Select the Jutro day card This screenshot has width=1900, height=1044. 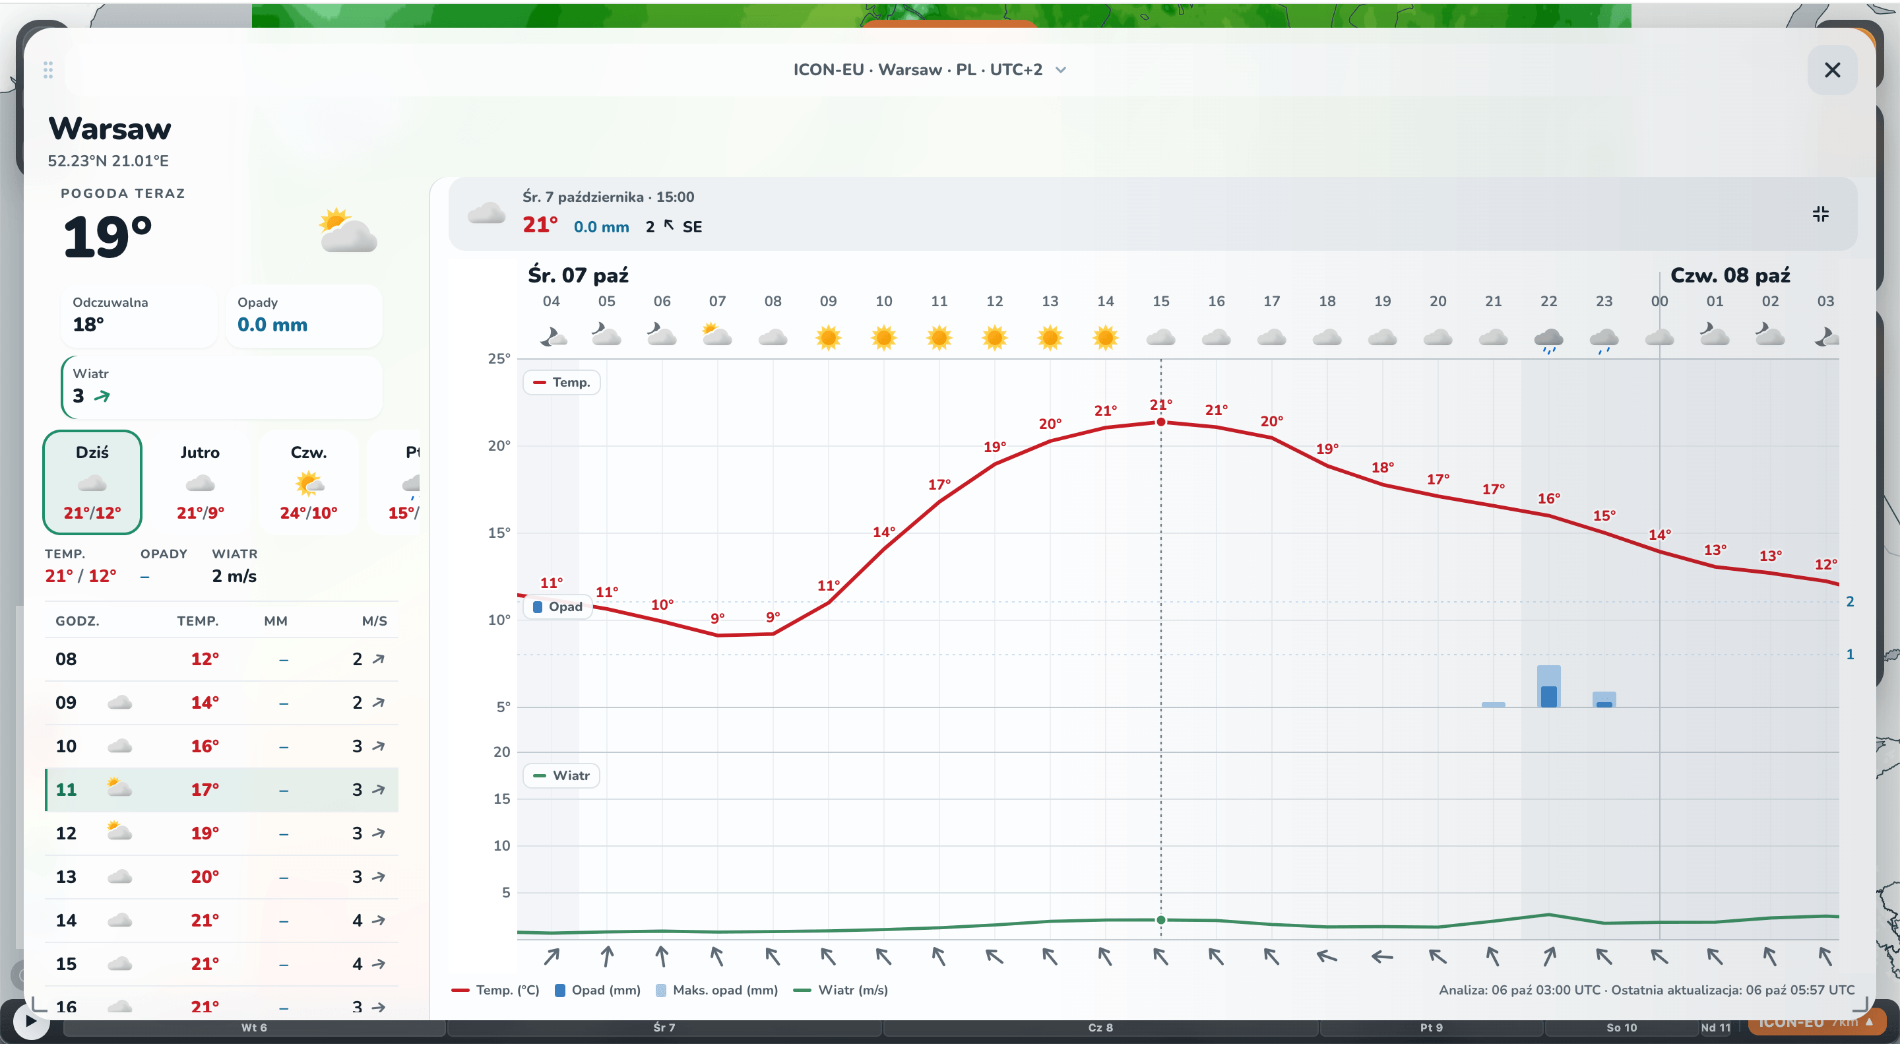(200, 482)
